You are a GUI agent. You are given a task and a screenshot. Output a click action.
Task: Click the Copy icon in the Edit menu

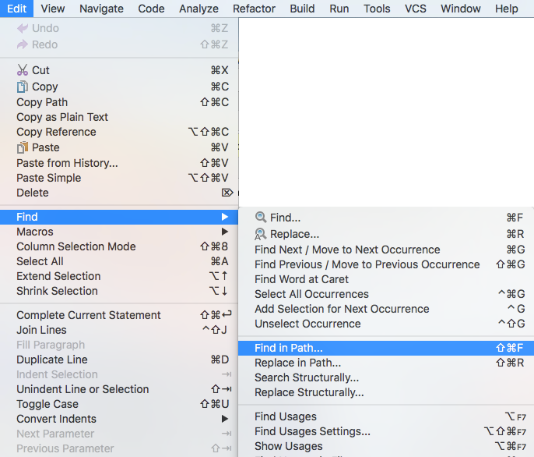point(23,87)
